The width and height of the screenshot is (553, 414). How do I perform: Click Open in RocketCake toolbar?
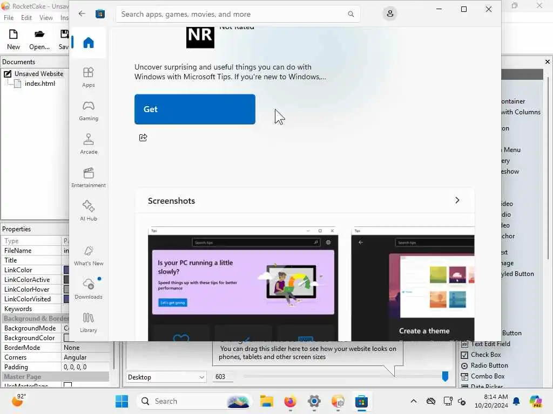(x=39, y=39)
